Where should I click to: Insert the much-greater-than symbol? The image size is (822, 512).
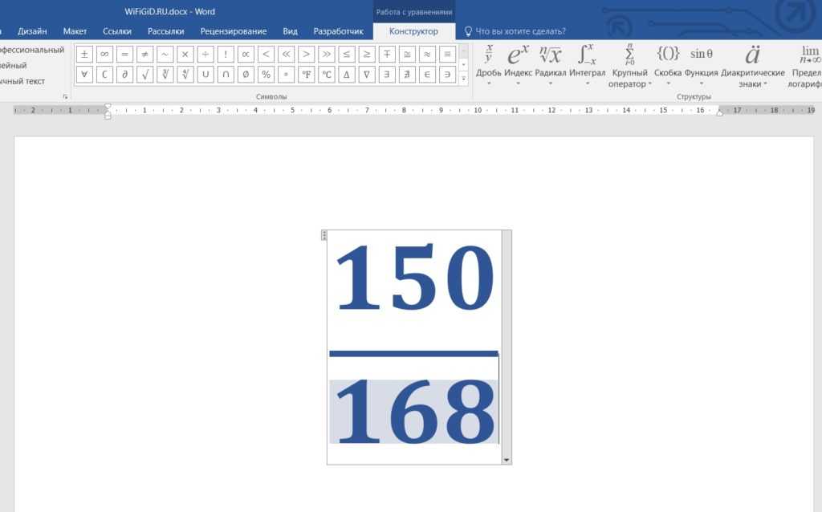click(x=326, y=54)
